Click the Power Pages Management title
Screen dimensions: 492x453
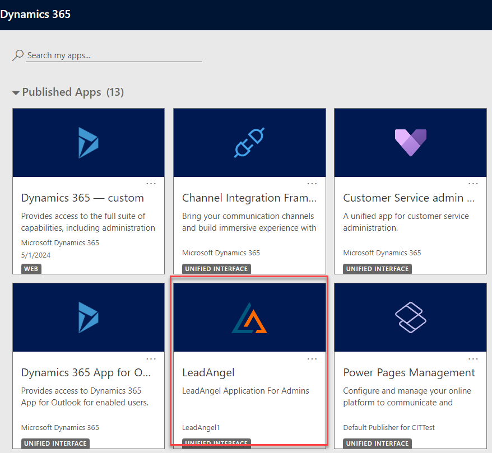click(x=409, y=372)
